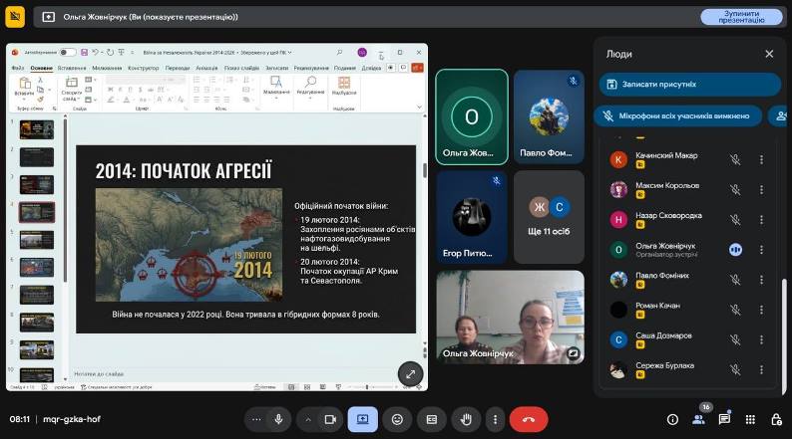The width and height of the screenshot is (792, 439).
Task: Toggle the microphone in the Meet toolbar
Action: [x=278, y=419]
